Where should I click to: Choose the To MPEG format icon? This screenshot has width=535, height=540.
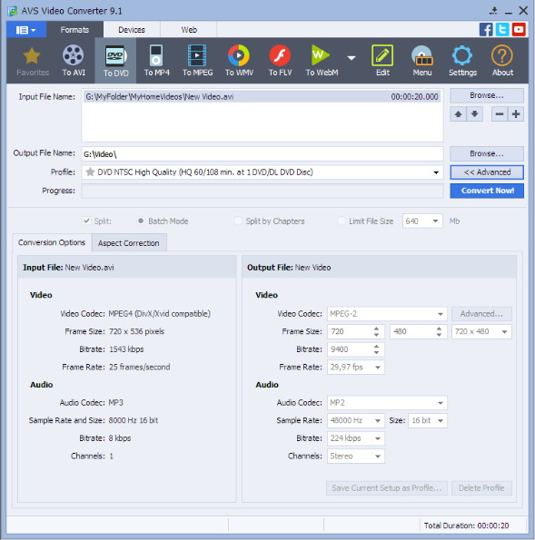point(197,61)
